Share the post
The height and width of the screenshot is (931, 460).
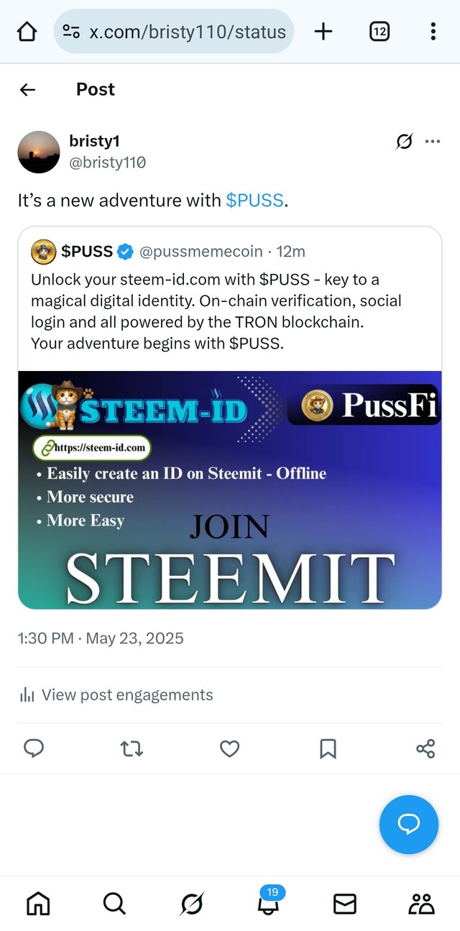[425, 749]
